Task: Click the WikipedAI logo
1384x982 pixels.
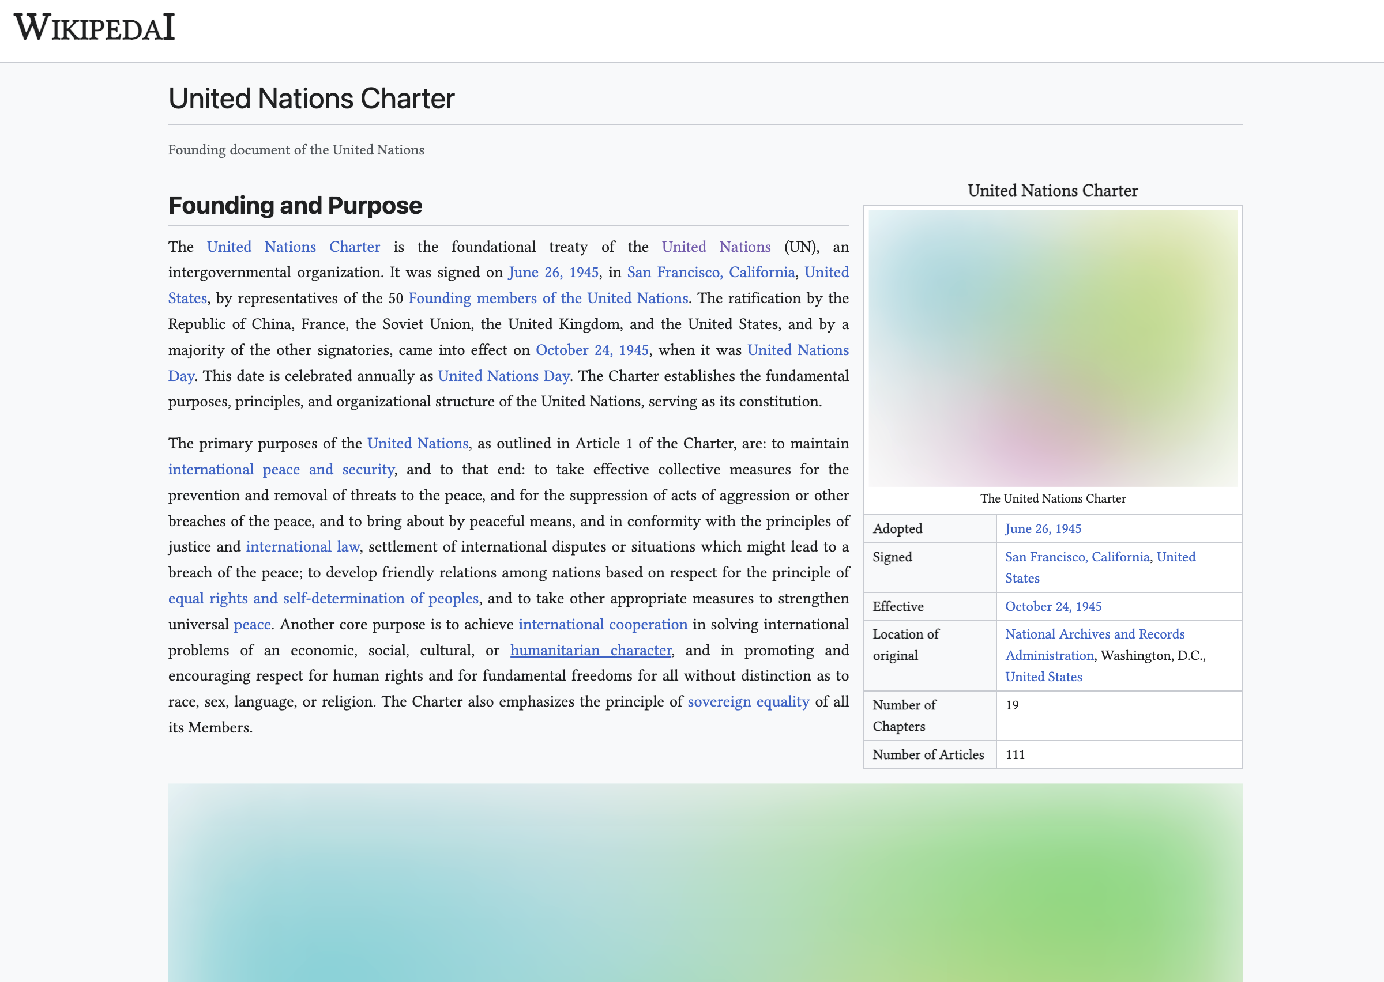Action: point(95,28)
